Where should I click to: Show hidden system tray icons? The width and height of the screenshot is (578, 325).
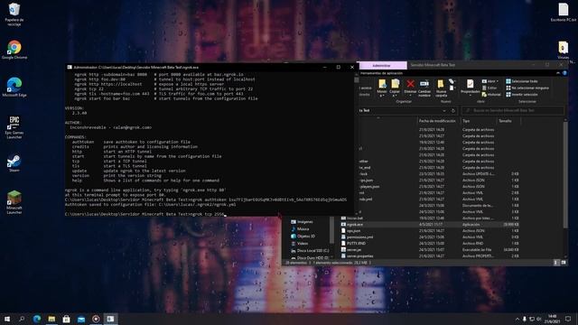pyautogui.click(x=517, y=319)
